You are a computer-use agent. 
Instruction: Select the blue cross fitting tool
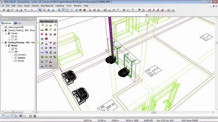tap(51, 48)
